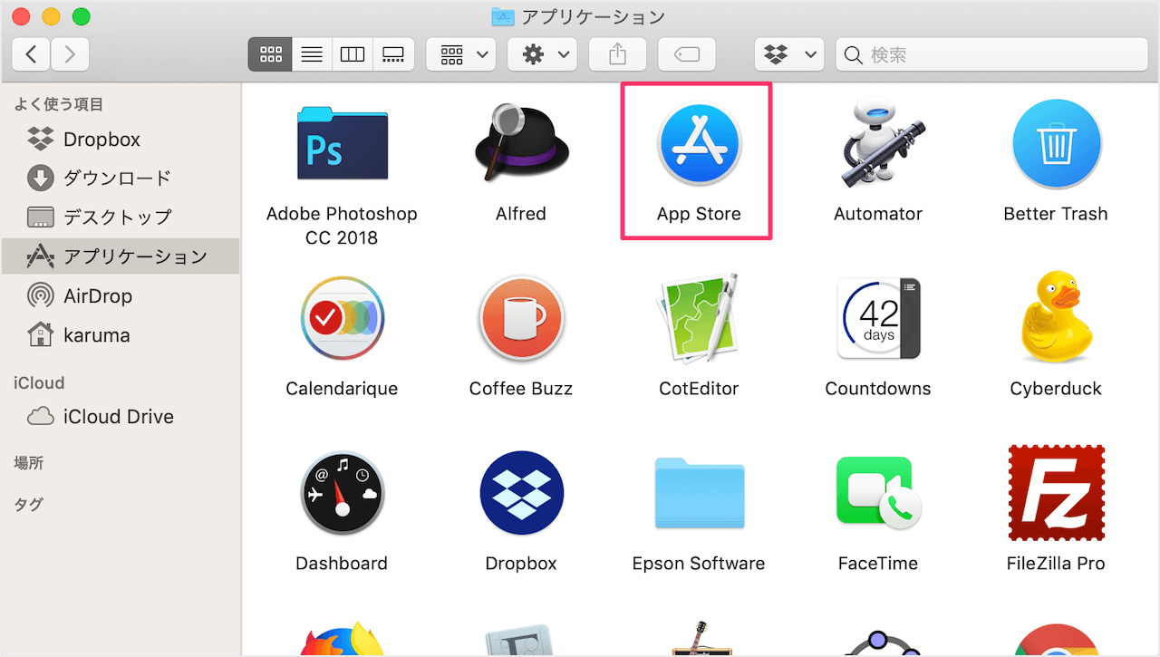The width and height of the screenshot is (1160, 657).
Task: Click the iCloud section header
Action: point(39,382)
